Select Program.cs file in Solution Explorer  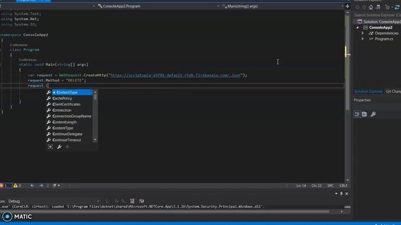click(383, 39)
